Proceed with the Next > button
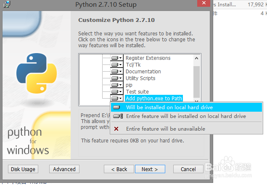Screen dimensions: 267x185 click(150, 169)
